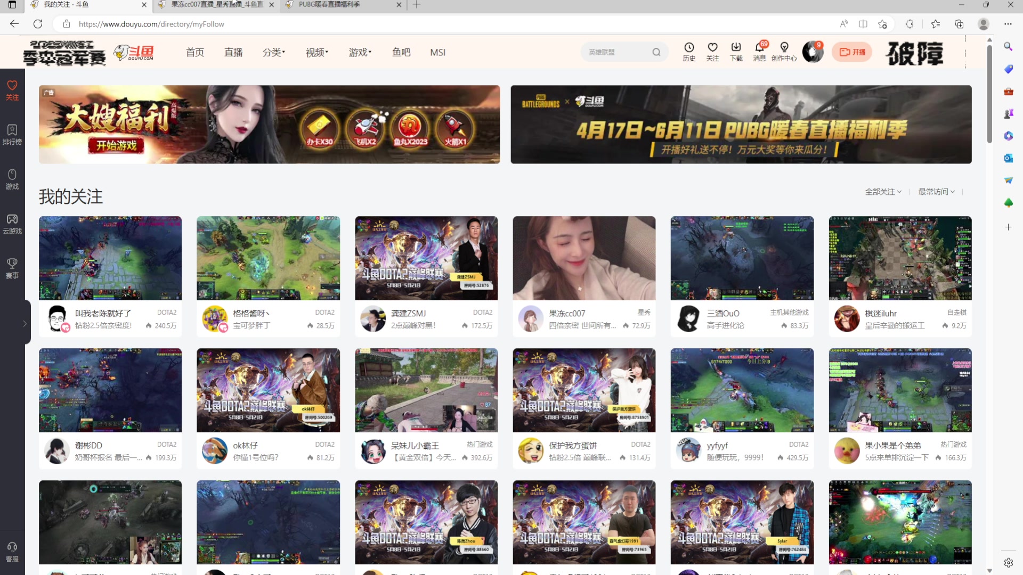Open streamer 叫我老陈就好了 name link
The height and width of the screenshot is (575, 1023).
pyautogui.click(x=103, y=313)
